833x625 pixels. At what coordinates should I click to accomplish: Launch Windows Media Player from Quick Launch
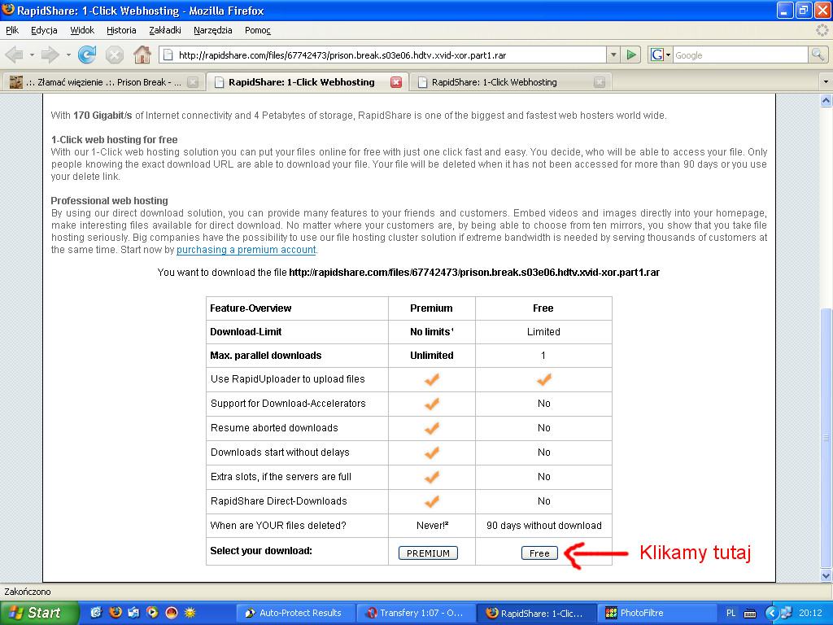152,613
